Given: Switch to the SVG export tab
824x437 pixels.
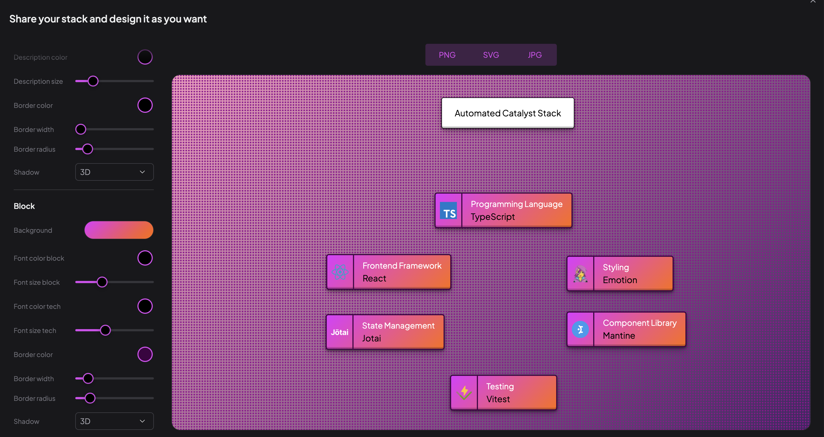Looking at the screenshot, I should [x=491, y=55].
